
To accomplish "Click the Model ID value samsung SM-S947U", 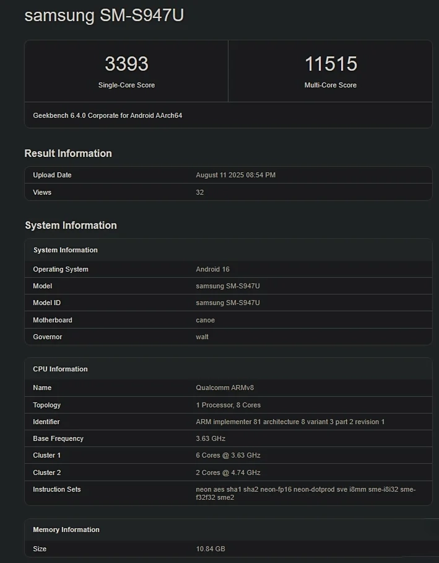I will 228,303.
